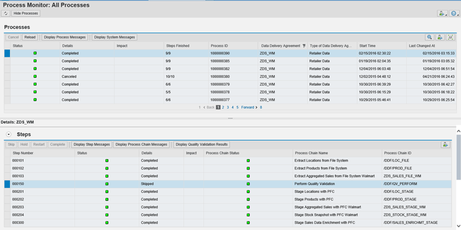Open the help icon at top right
The height and width of the screenshot is (230, 461).
[454, 14]
